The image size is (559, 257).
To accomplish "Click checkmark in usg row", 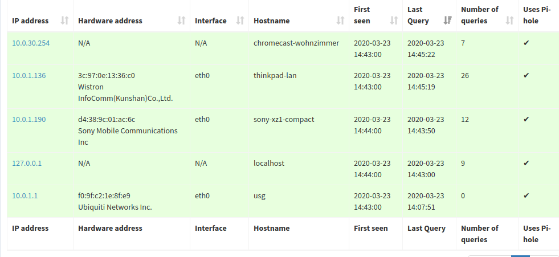I will tap(527, 195).
